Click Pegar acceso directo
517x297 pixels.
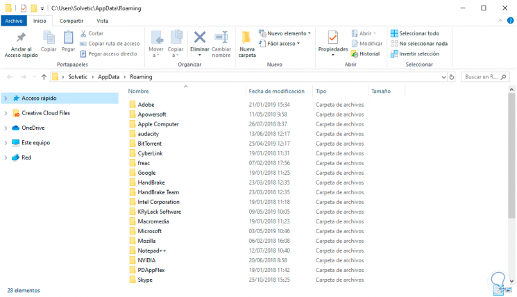108,53
